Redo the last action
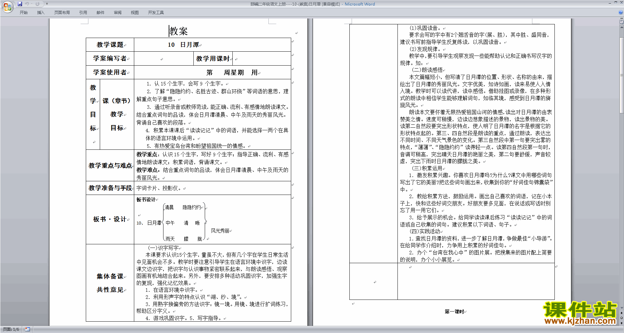Image resolution: width=624 pixels, height=333 pixels. pyautogui.click(x=37, y=4)
